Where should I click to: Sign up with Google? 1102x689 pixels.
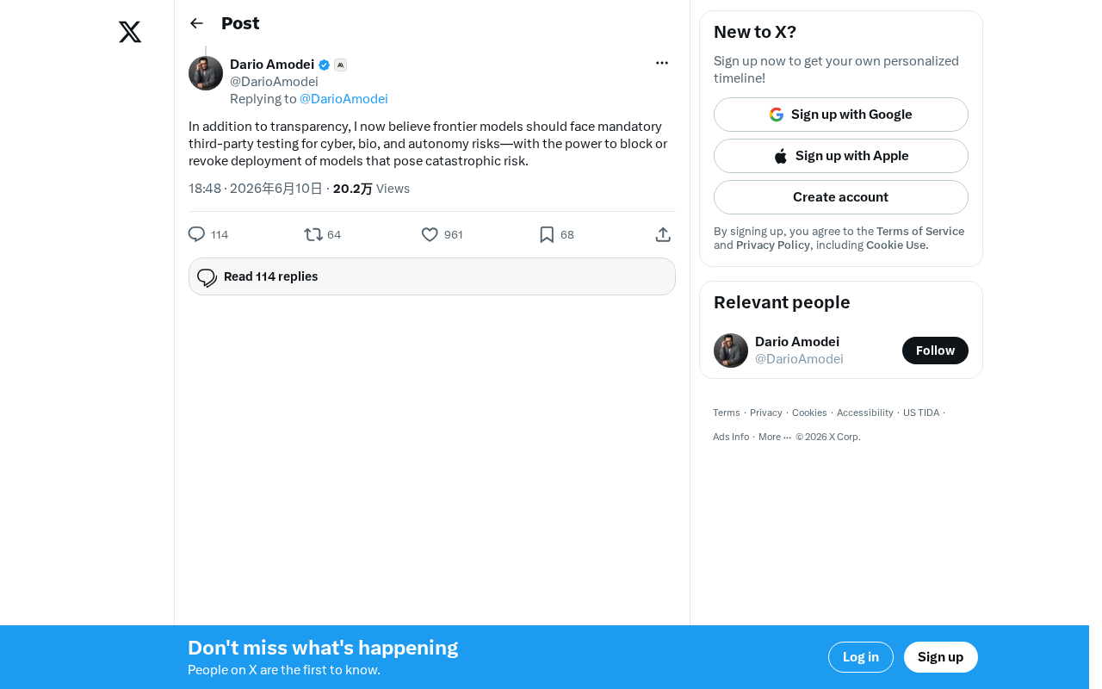(841, 115)
